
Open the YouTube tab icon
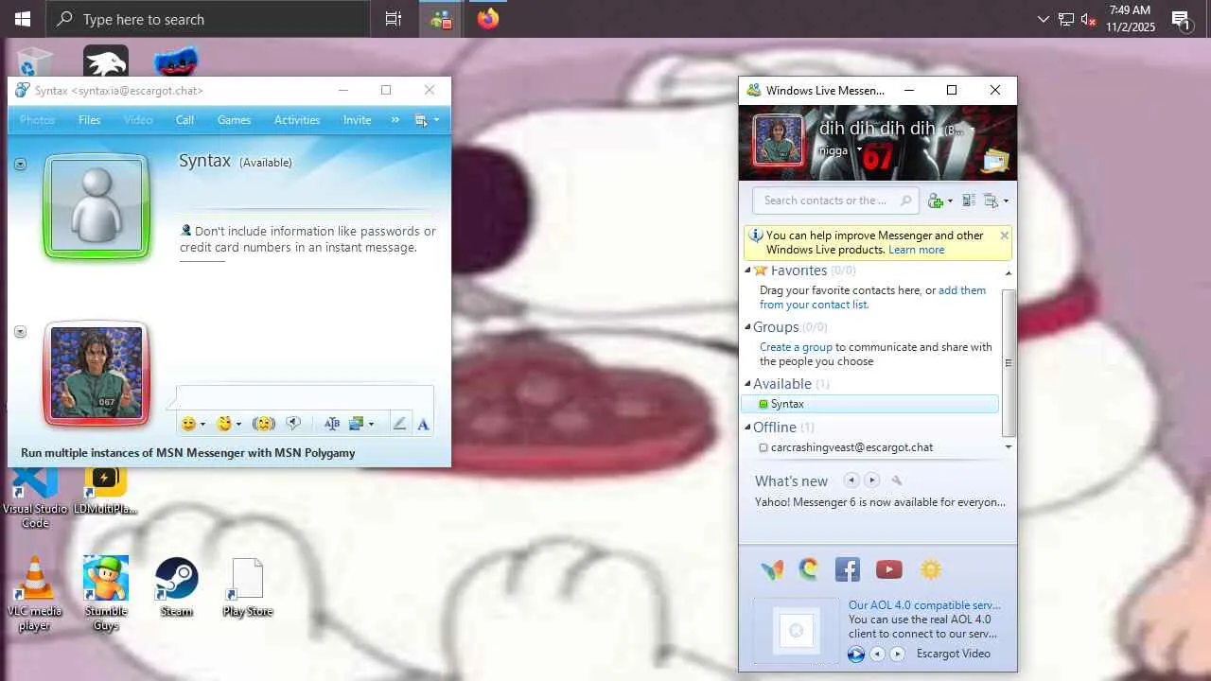pos(888,569)
